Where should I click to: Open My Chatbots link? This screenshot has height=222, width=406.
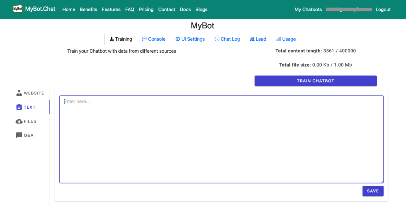[x=308, y=9]
